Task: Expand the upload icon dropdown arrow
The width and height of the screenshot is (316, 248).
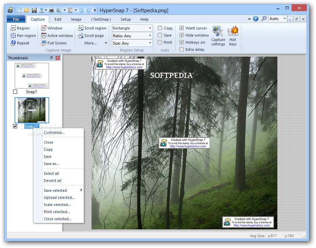Action: [x=46, y=10]
